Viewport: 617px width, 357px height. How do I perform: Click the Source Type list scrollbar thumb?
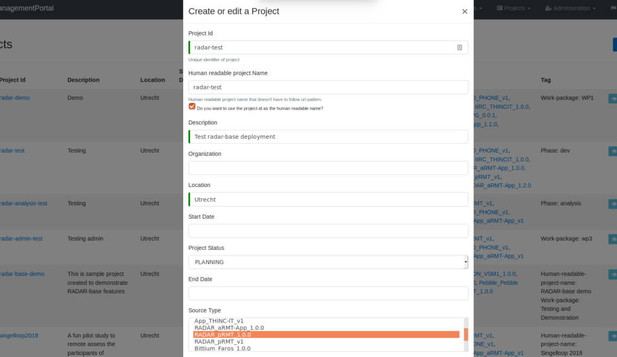point(466,335)
